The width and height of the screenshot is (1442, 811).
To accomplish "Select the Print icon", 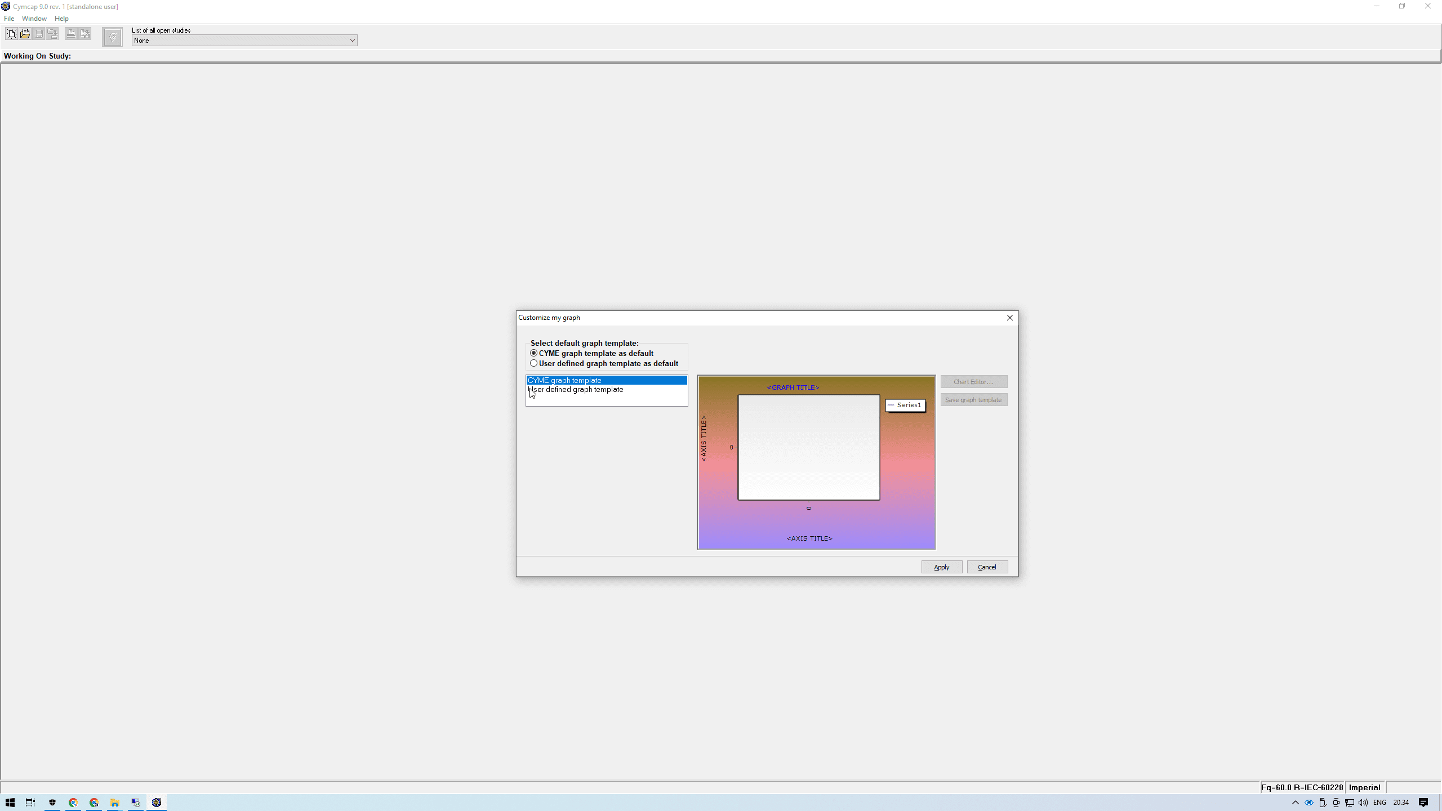I will point(70,34).
